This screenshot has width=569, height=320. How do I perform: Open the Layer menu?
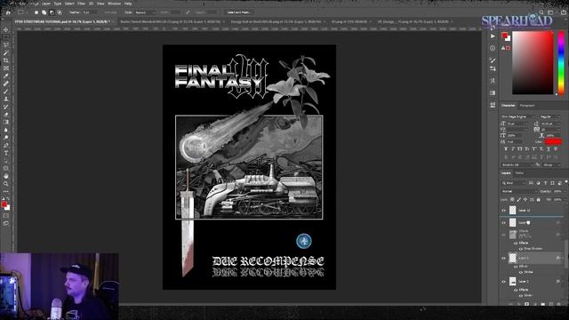(x=46, y=4)
